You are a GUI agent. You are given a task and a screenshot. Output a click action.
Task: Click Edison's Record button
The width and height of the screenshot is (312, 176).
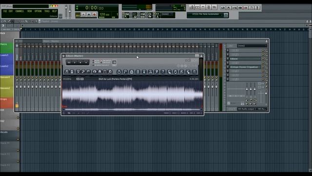point(86,63)
